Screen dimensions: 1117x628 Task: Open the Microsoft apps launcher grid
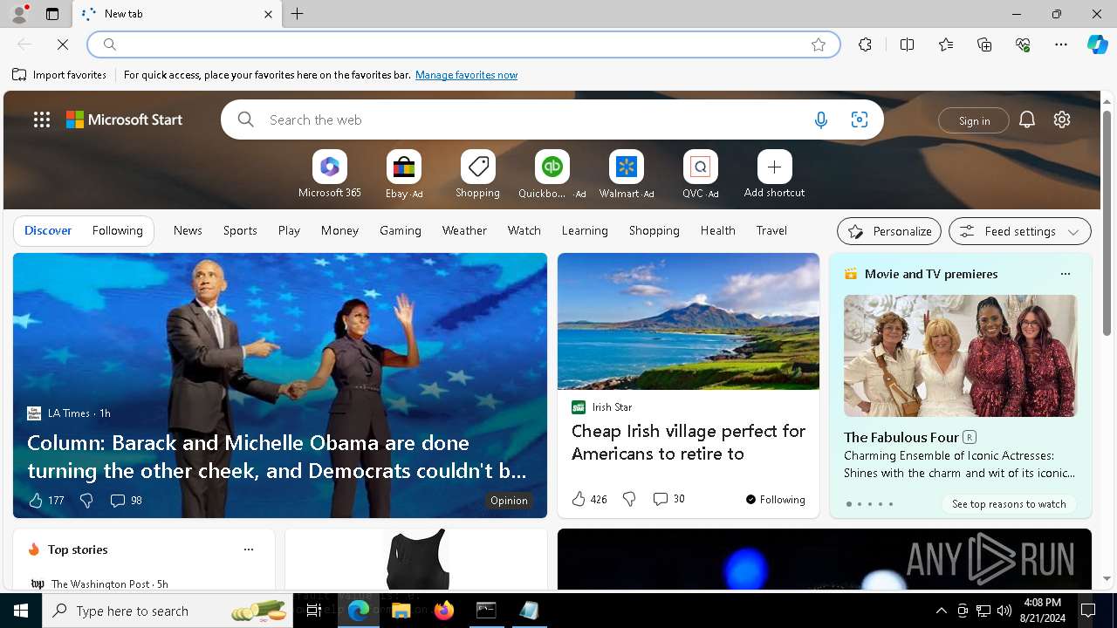click(x=42, y=119)
